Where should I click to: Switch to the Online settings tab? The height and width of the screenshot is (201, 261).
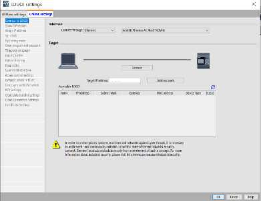coord(41,14)
